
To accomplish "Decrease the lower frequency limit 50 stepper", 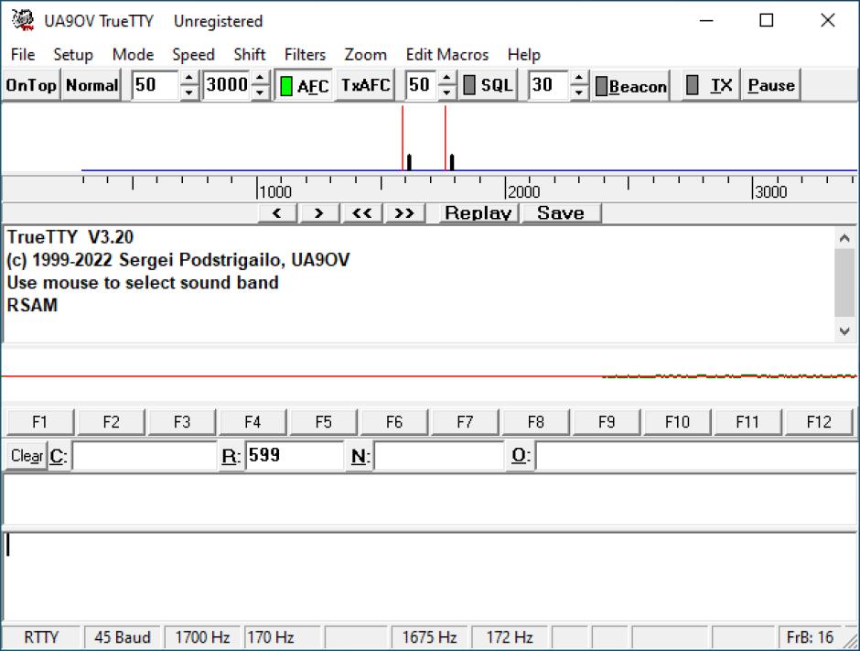I will pos(189,92).
